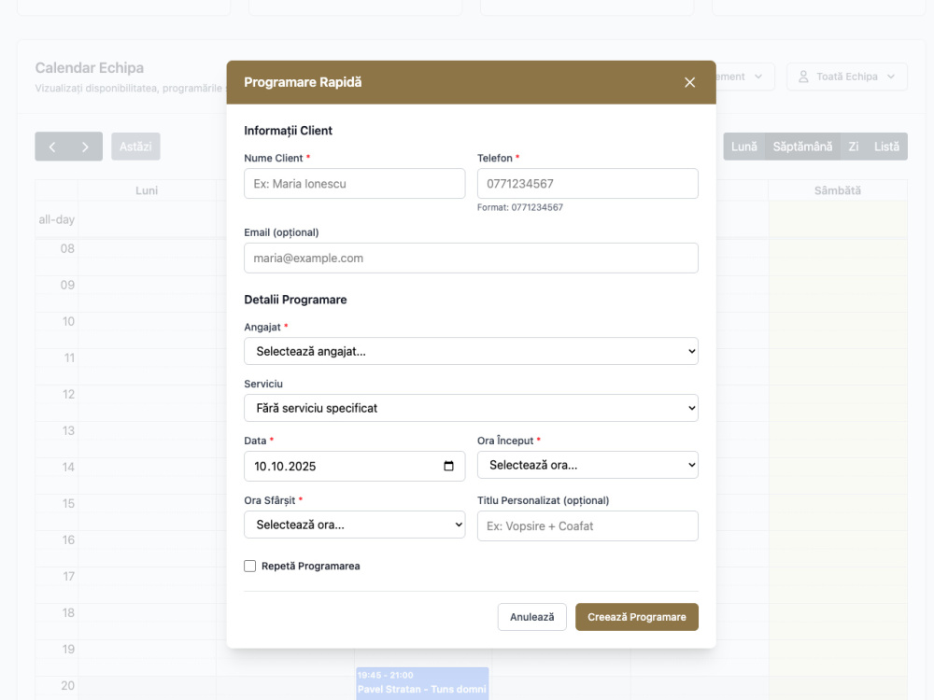Click the Format: 0771234567 hint text
The width and height of the screenshot is (934, 700).
(520, 207)
